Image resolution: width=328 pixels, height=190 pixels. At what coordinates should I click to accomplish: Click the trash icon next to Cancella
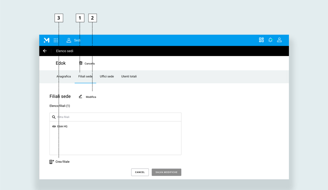coord(81,63)
